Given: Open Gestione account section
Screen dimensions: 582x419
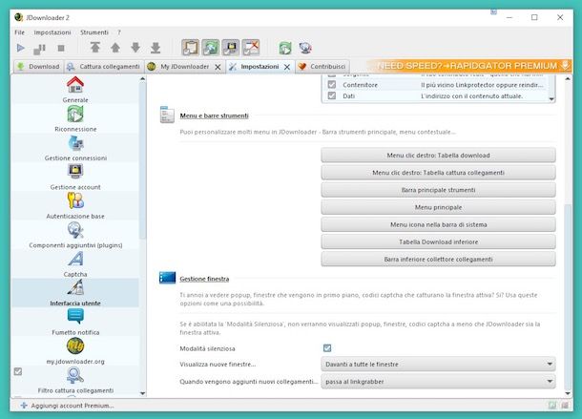Looking at the screenshot, I should [75, 177].
